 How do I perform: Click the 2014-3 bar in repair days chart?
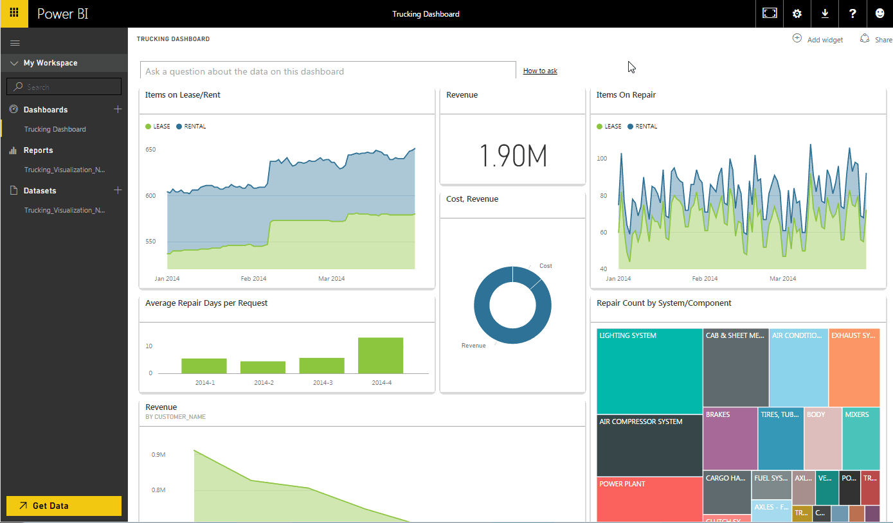pos(321,366)
